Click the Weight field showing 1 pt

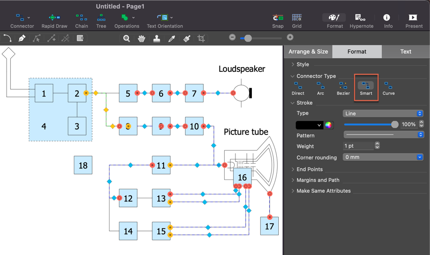pos(358,146)
